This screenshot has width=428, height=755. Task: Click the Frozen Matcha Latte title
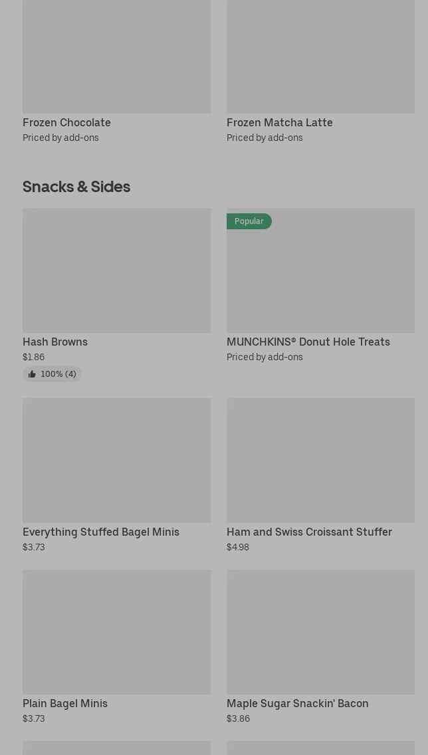279,122
